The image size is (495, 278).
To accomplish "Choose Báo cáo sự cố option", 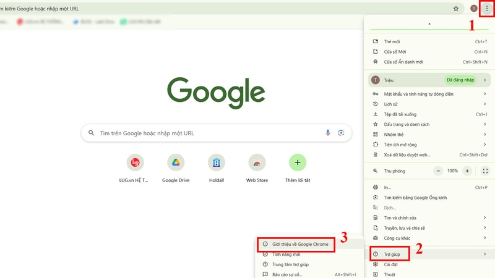I will [x=309, y=274].
